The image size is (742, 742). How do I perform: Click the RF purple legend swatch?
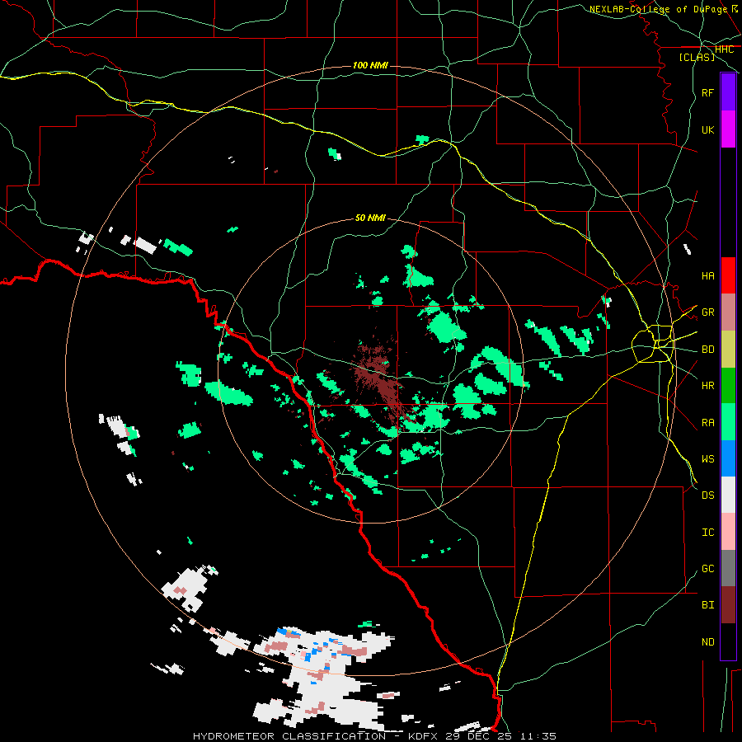[728, 92]
